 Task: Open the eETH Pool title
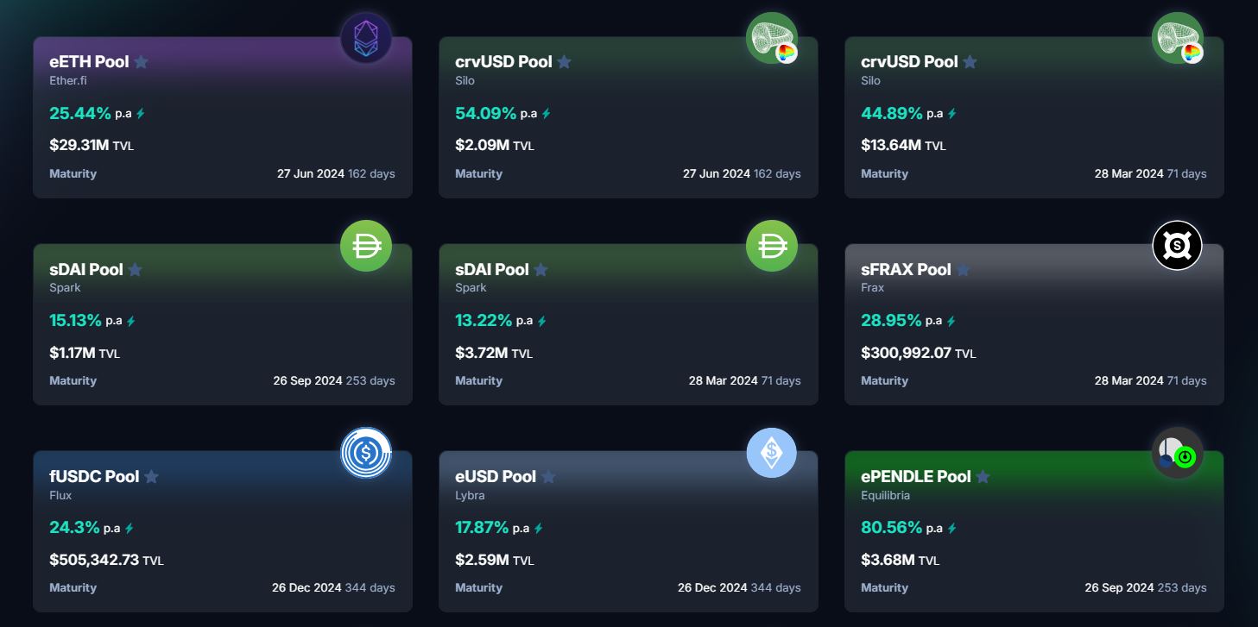pyautogui.click(x=89, y=62)
